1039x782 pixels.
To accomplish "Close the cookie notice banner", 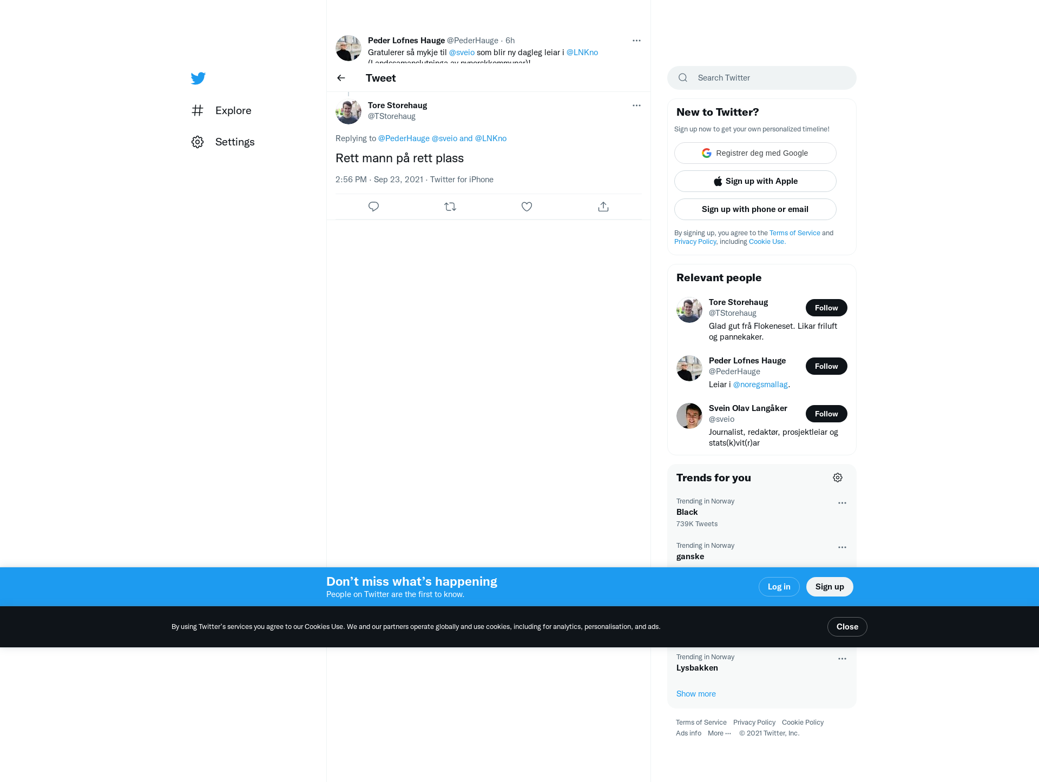I will [x=847, y=627].
